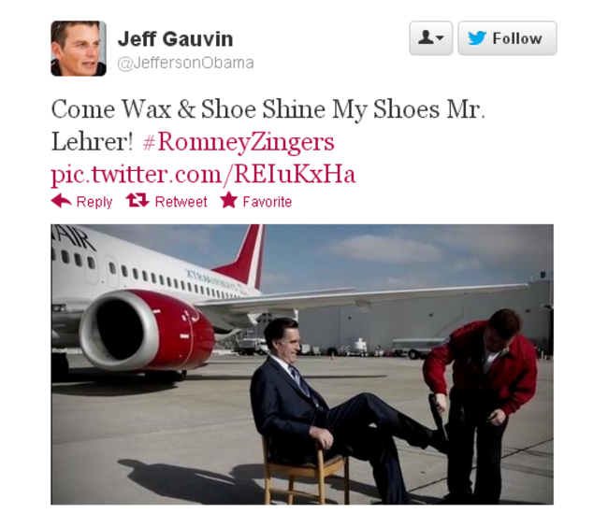Open the Jeff Gauvin name link

click(x=175, y=38)
